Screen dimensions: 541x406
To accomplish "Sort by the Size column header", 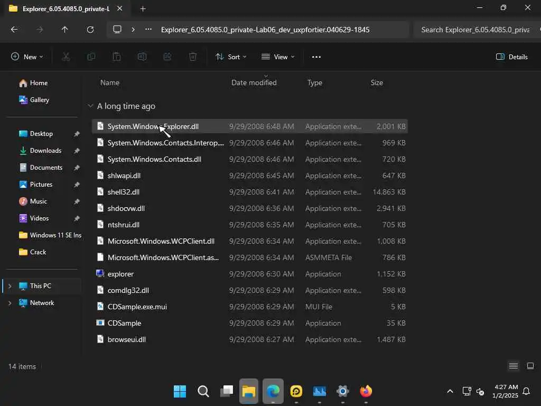I will tap(377, 83).
